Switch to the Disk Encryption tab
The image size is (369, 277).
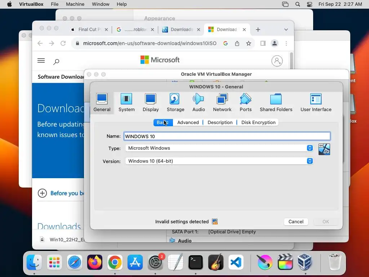pyautogui.click(x=258, y=123)
